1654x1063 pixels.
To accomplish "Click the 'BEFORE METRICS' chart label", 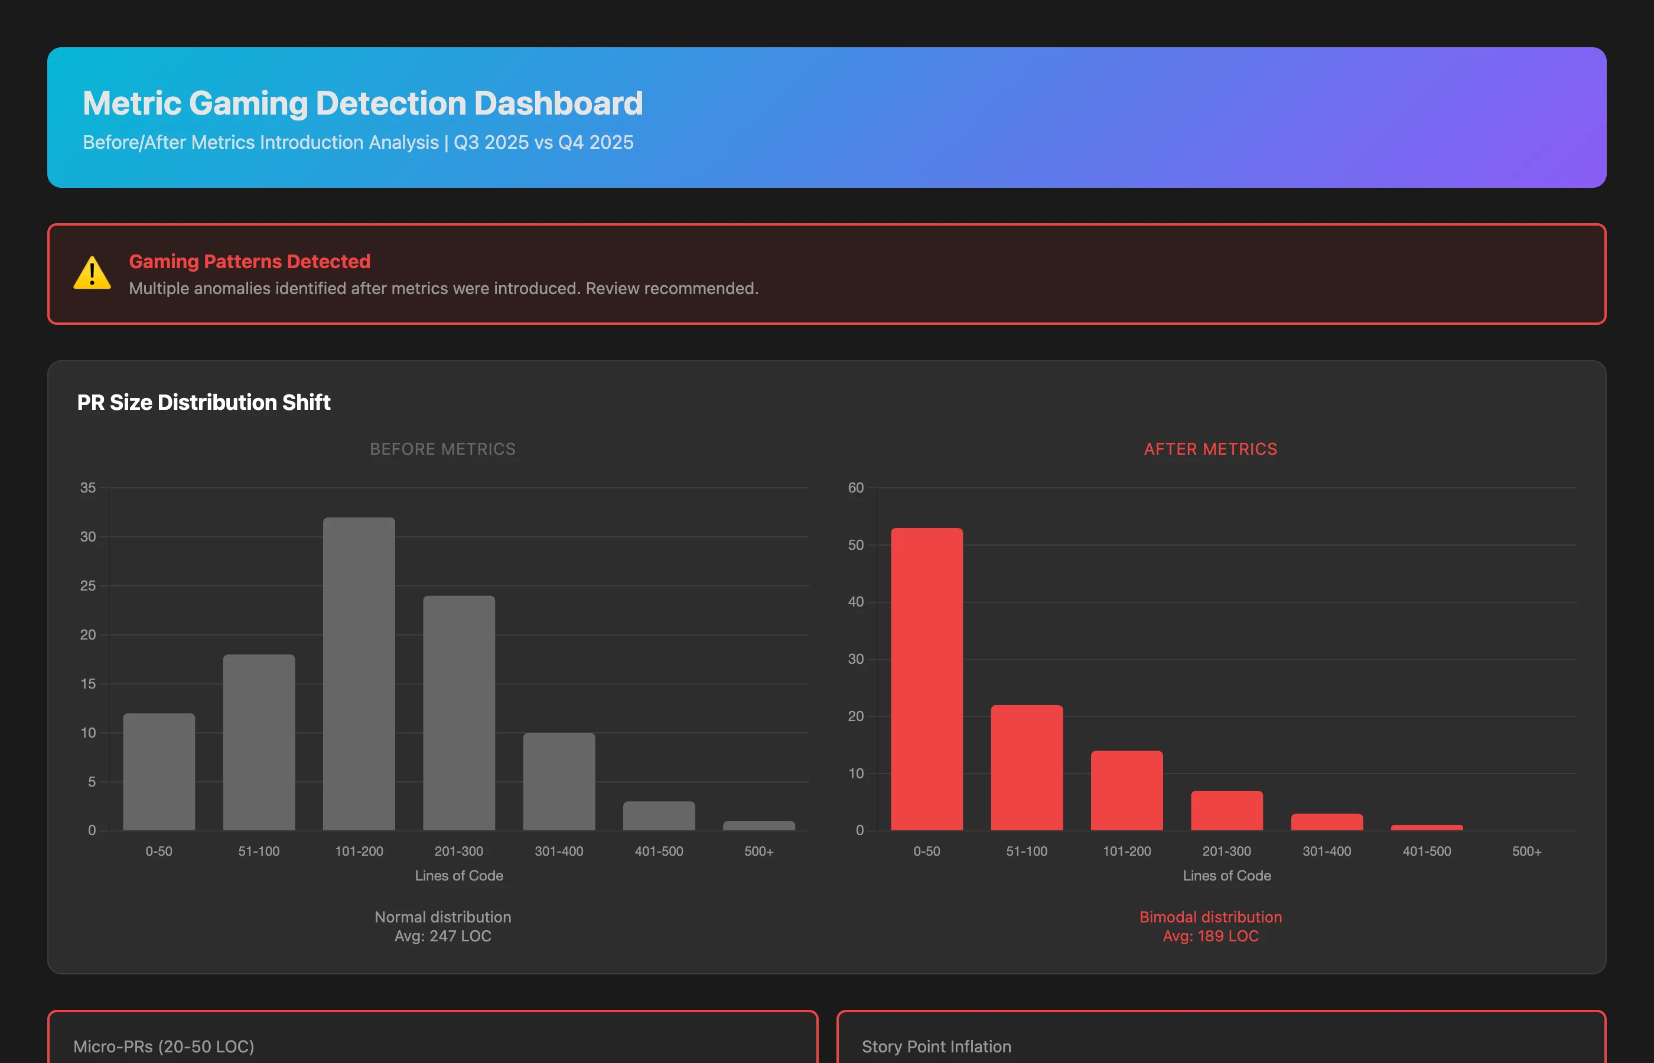I will [x=442, y=449].
